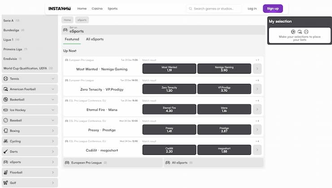Screen dimensions: 332x188
Task: Focus the search games or studios field
Action: (x=214, y=9)
